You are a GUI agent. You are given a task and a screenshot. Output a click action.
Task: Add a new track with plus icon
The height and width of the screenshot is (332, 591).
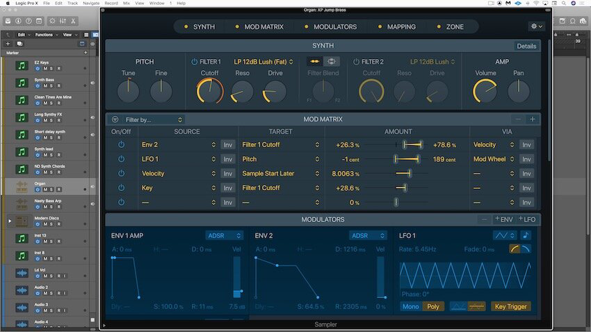pyautogui.click(x=8, y=44)
